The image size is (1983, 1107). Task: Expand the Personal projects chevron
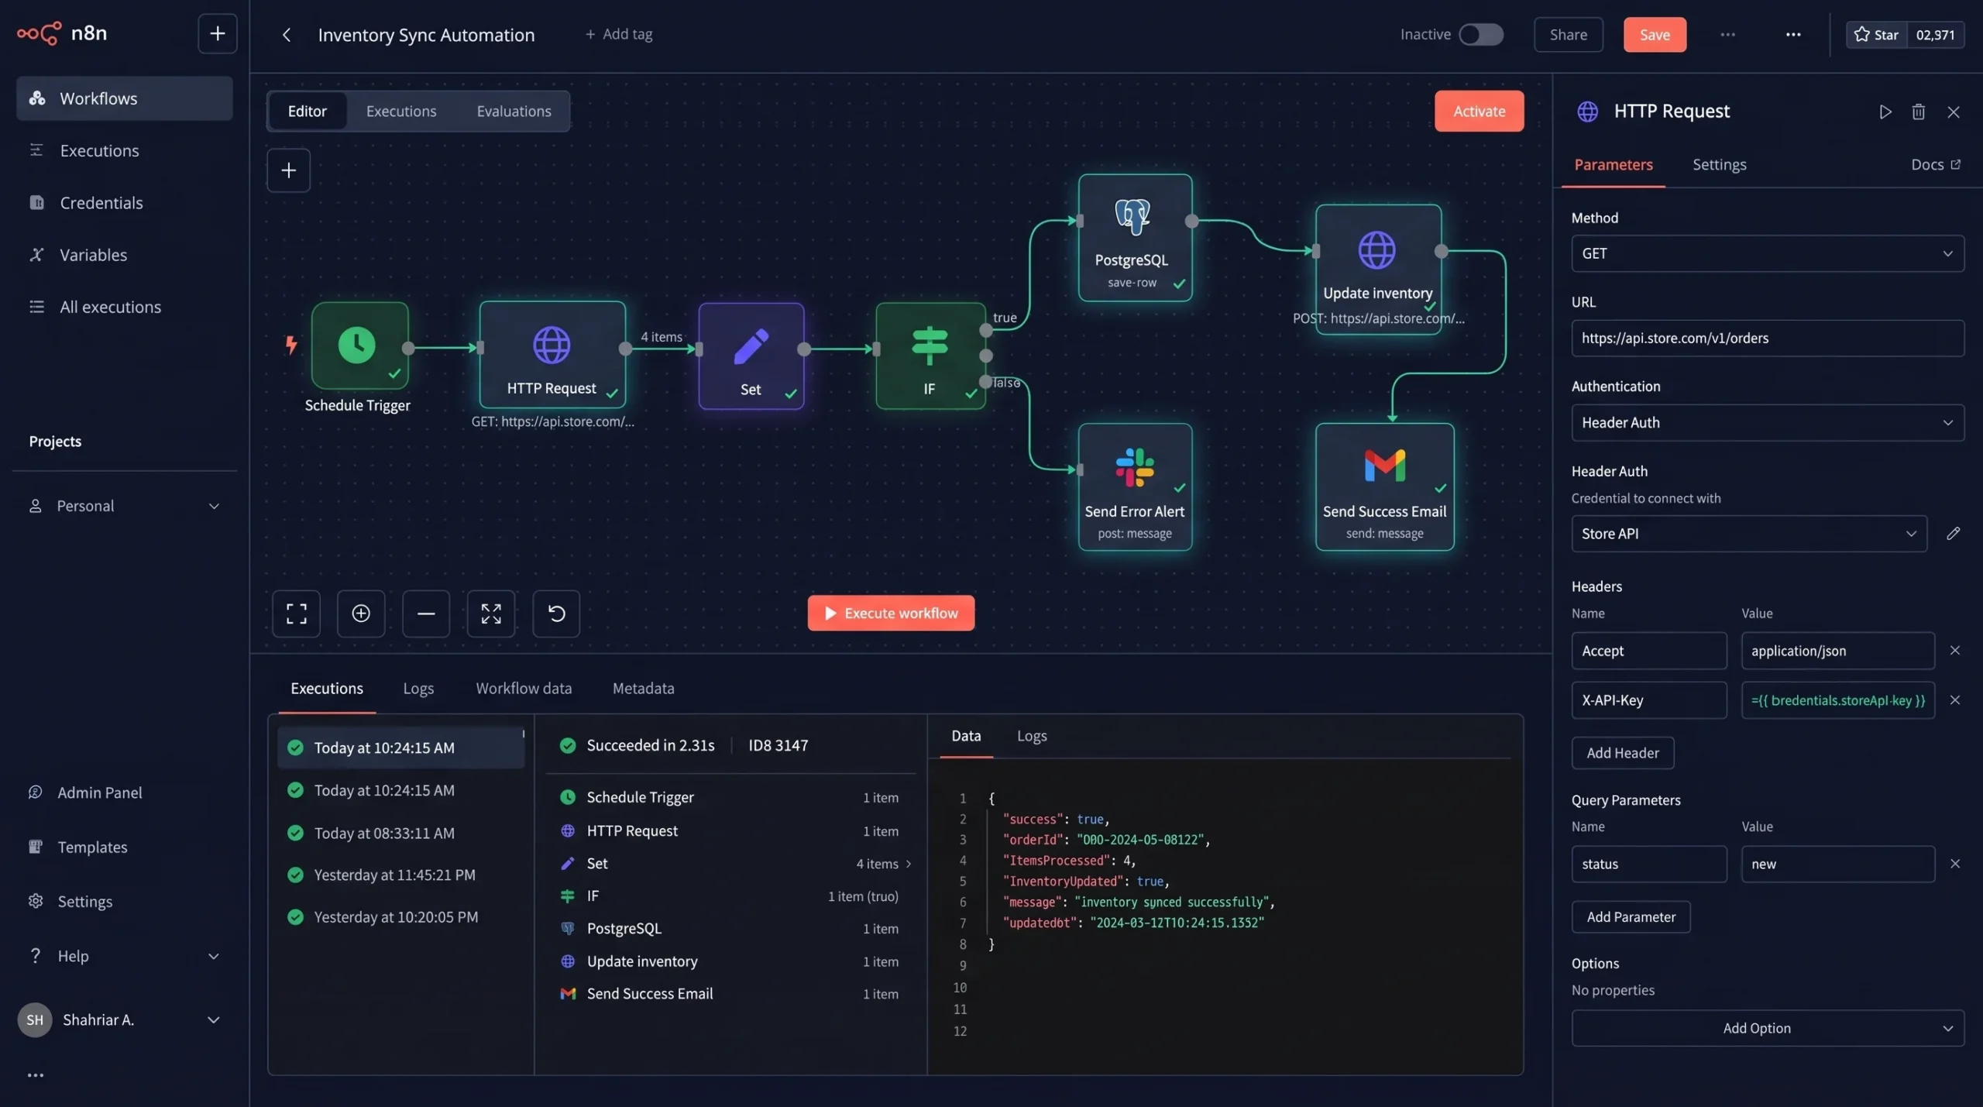tap(214, 506)
